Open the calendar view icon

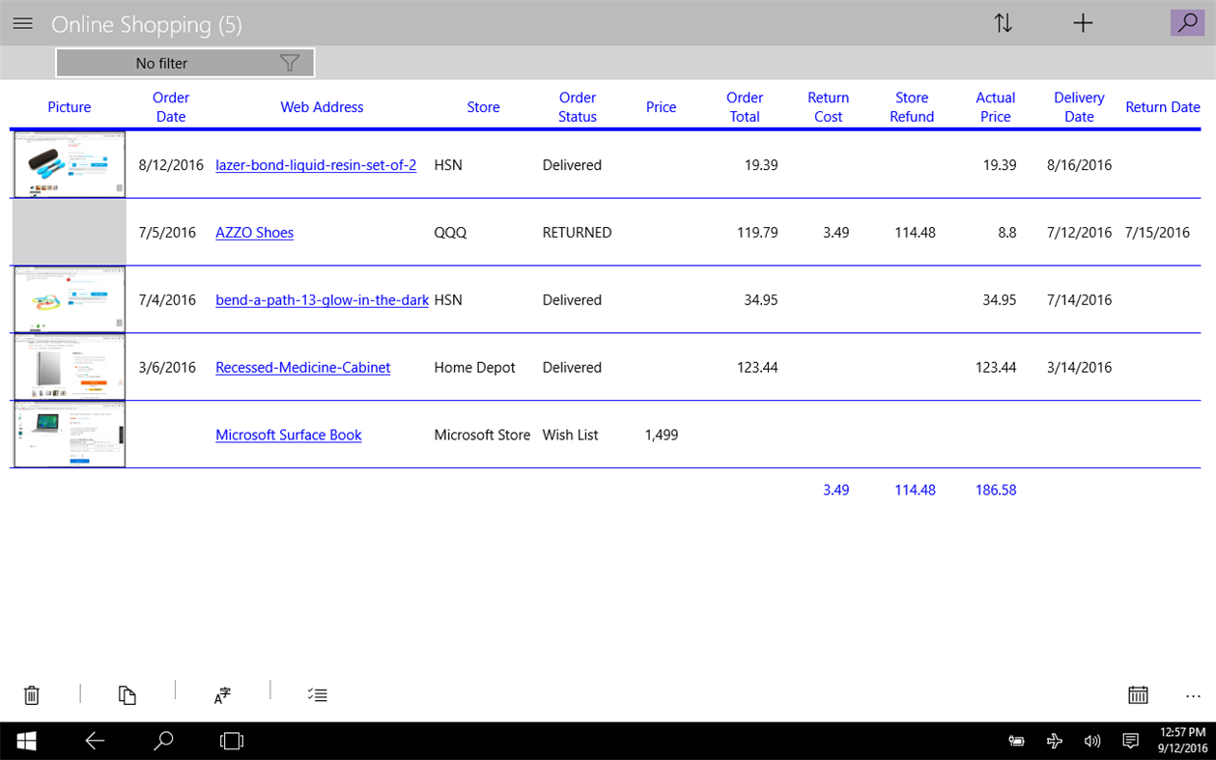coord(1138,694)
